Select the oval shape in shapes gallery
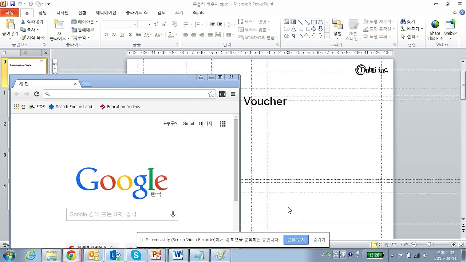Viewport: 466px width, 262px height. tap(320, 22)
